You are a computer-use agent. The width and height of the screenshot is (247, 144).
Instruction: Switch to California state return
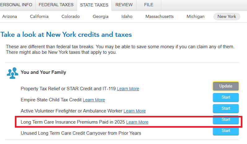[39, 17]
